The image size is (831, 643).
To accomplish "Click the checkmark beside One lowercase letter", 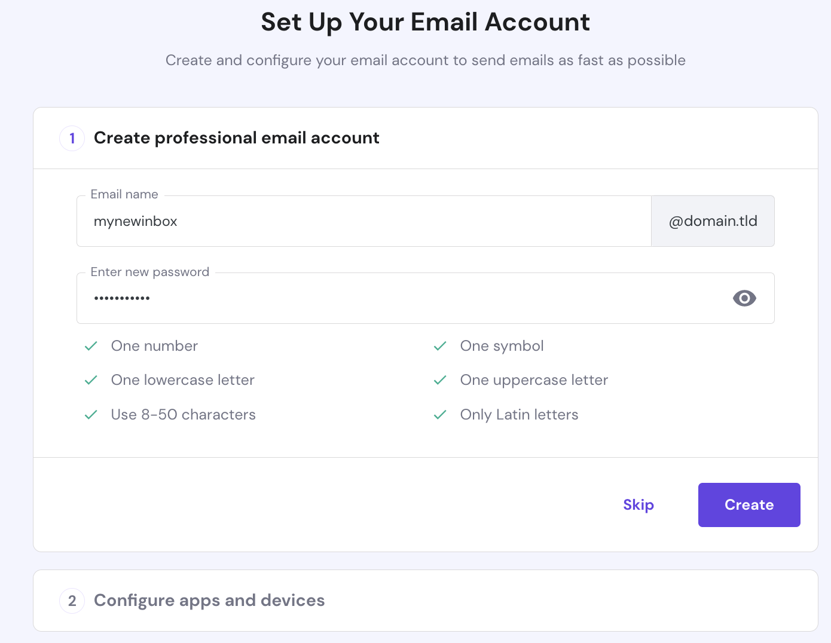I will point(91,380).
